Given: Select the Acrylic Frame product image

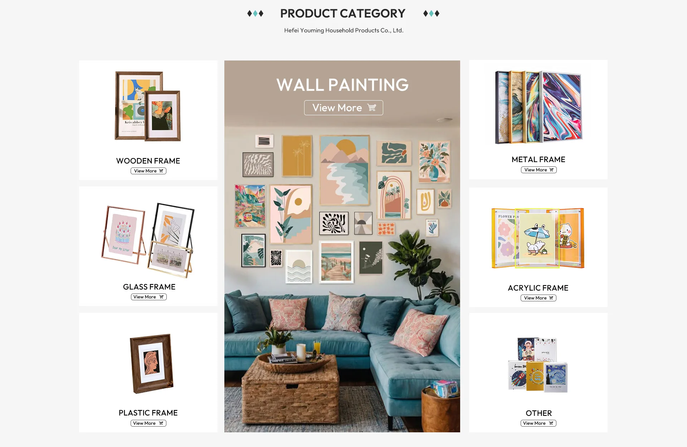Looking at the screenshot, I should pyautogui.click(x=538, y=238).
